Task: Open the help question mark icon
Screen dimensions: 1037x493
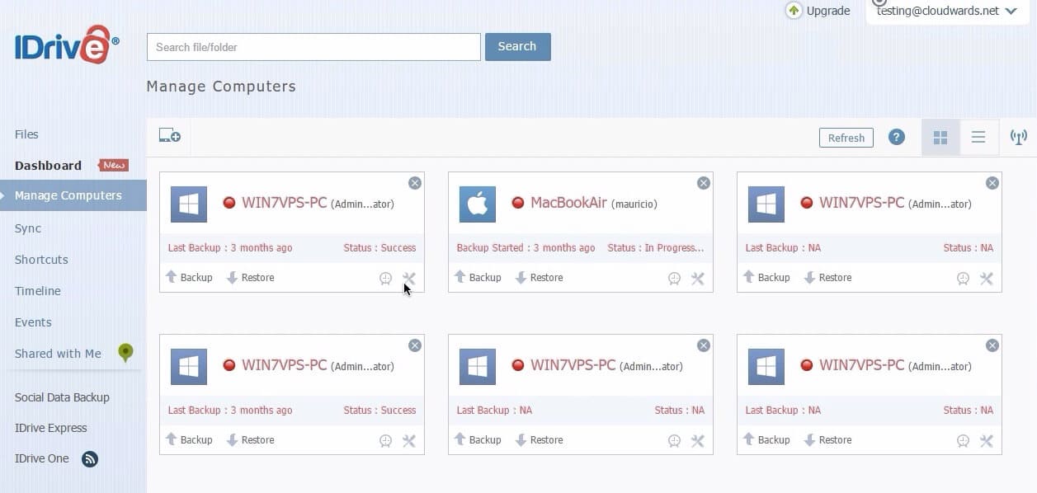Action: 897,137
